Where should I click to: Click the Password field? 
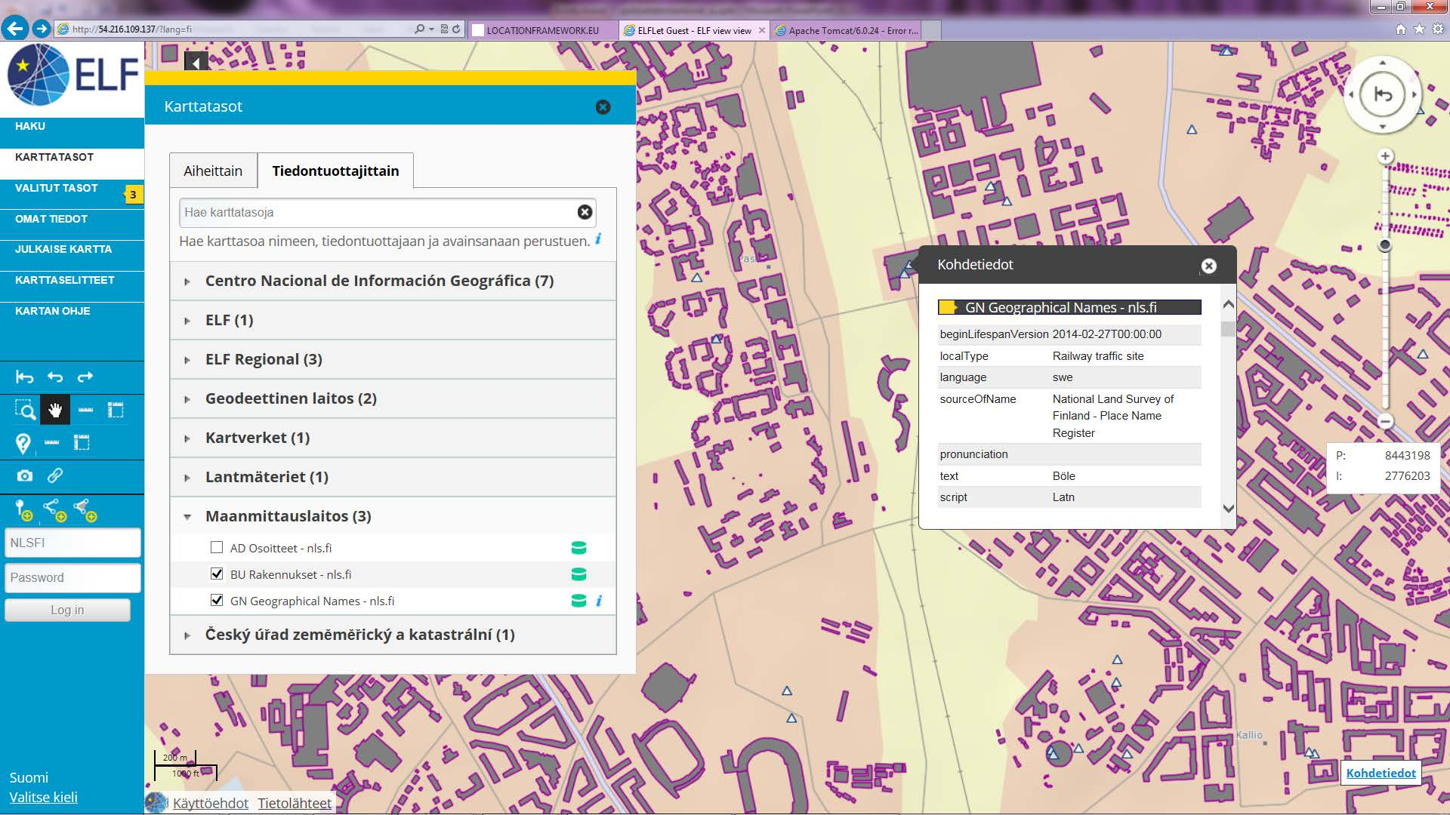coord(72,577)
